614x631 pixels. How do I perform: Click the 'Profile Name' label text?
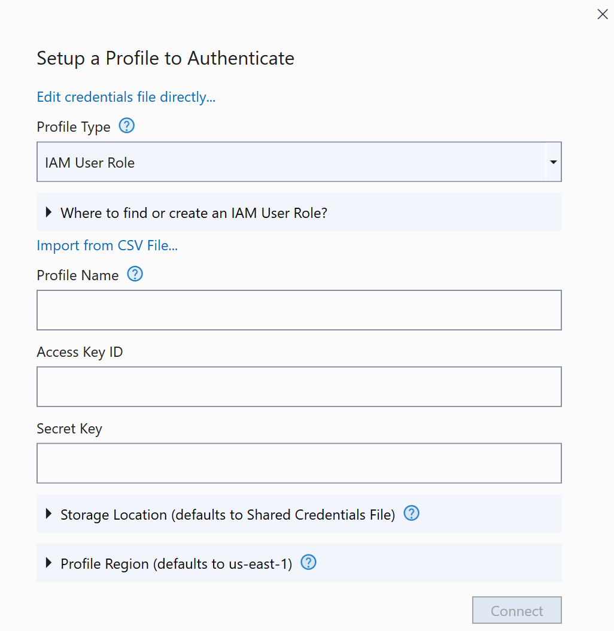tap(78, 275)
